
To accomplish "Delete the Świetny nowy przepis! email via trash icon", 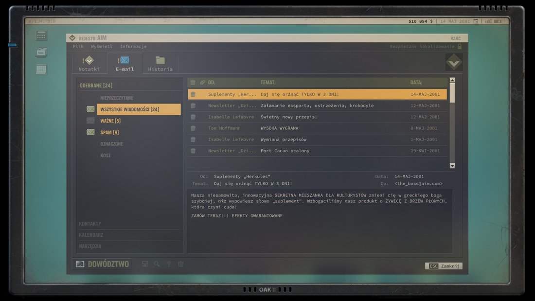I will (x=193, y=117).
